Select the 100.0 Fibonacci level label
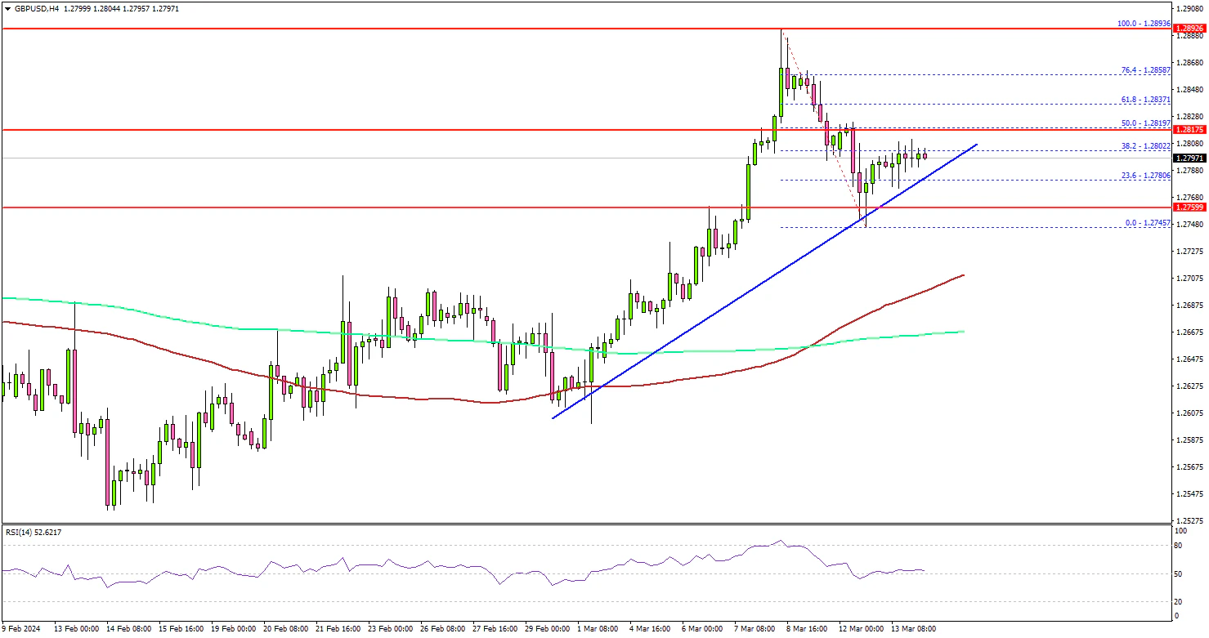The image size is (1209, 638). click(x=1144, y=24)
